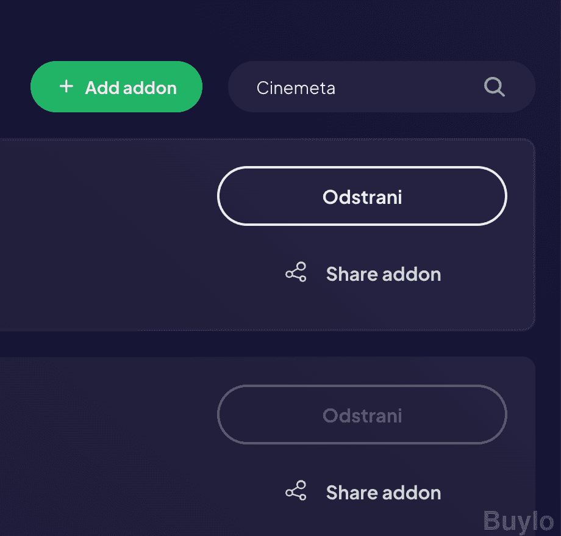Click the Add addon text label

pos(130,88)
